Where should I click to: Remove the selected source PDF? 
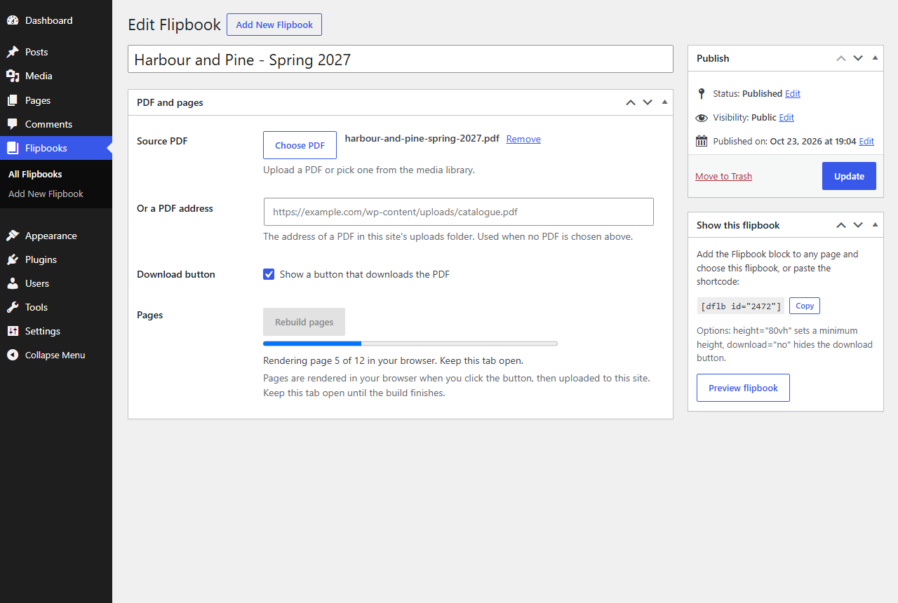click(x=523, y=139)
